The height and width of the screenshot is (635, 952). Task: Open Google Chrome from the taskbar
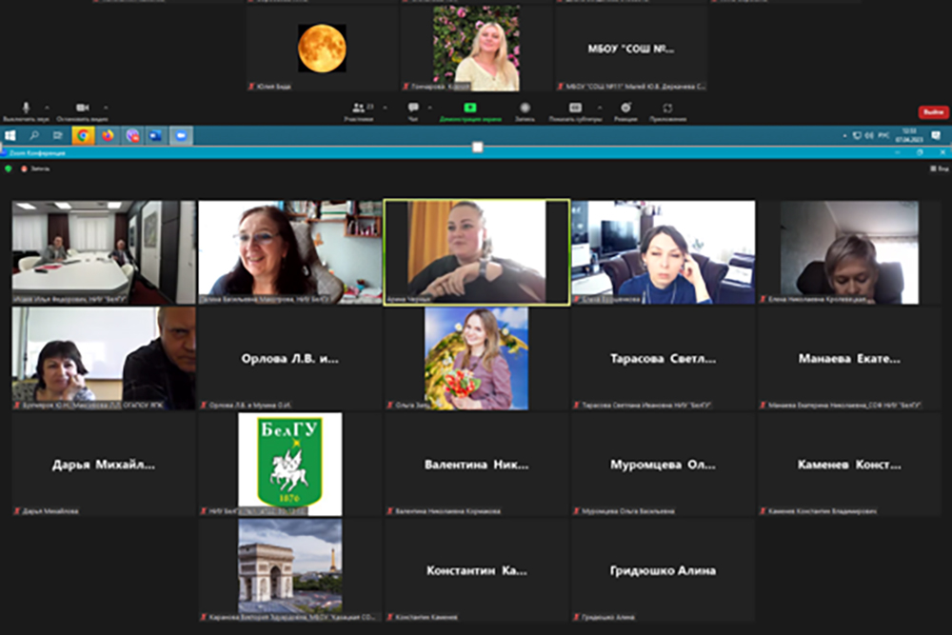click(83, 136)
